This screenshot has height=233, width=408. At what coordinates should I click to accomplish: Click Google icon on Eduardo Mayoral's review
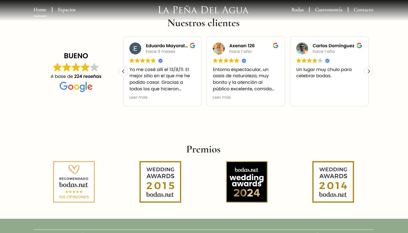[193, 45]
